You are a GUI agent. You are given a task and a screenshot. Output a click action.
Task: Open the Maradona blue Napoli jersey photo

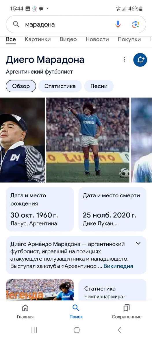tap(88, 140)
